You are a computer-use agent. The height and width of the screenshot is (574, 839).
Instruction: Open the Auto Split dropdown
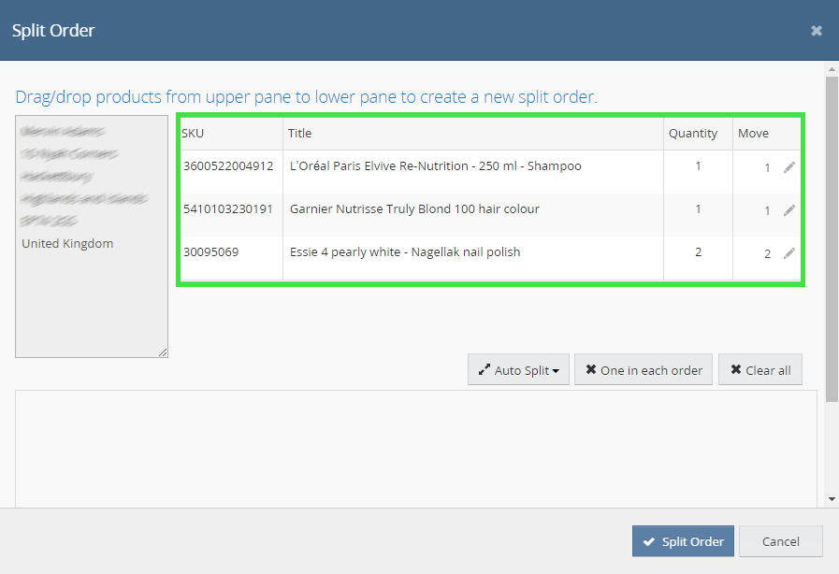[x=518, y=370]
